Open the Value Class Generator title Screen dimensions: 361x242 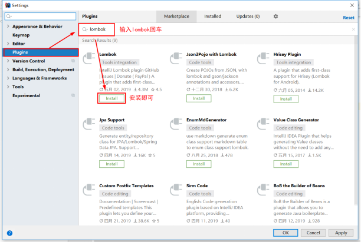(x=296, y=120)
